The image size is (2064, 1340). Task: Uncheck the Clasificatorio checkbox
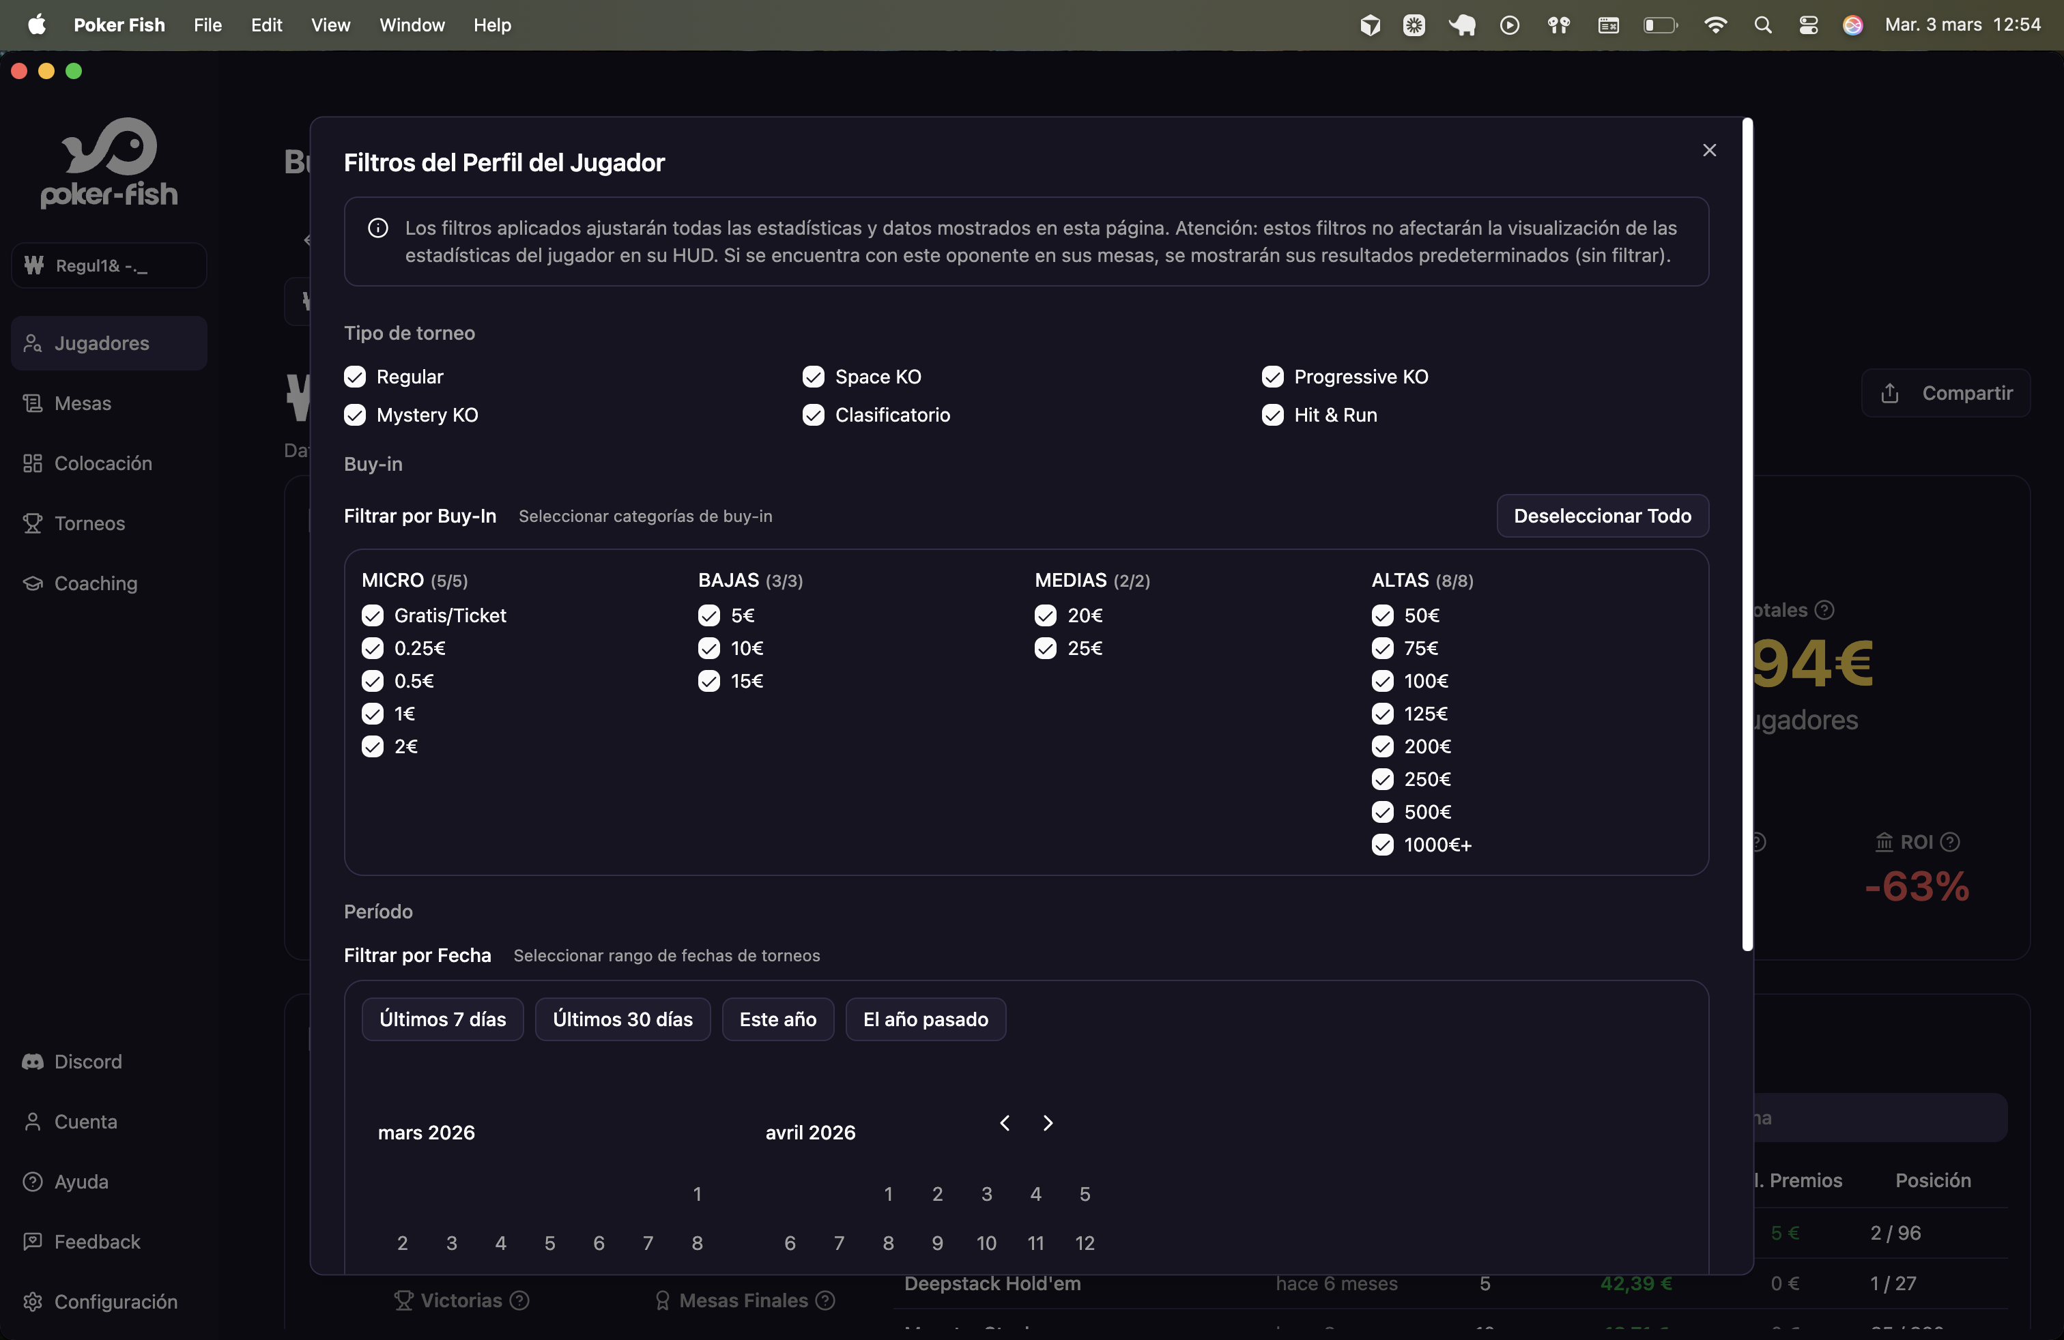click(813, 416)
